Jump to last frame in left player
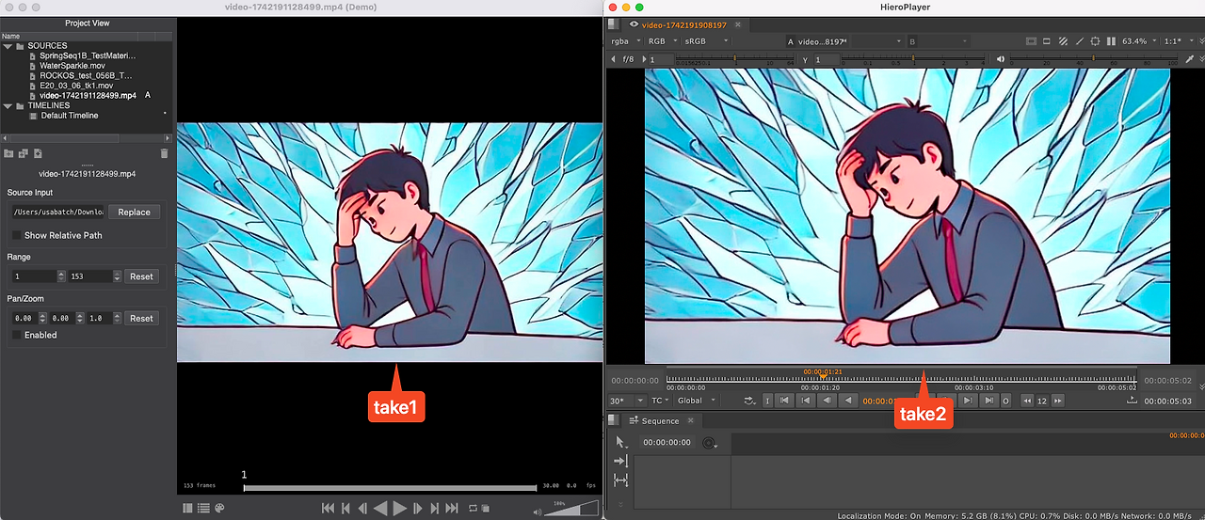1205x520 pixels. tap(451, 508)
